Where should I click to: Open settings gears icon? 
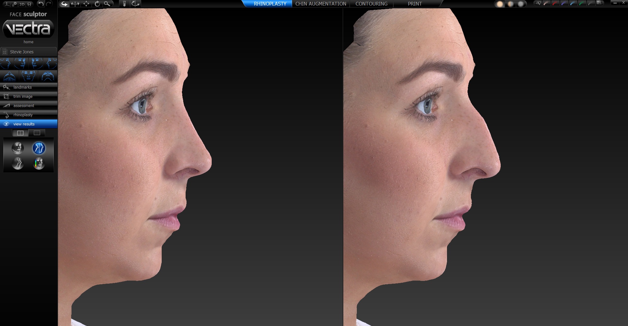pos(14,4)
